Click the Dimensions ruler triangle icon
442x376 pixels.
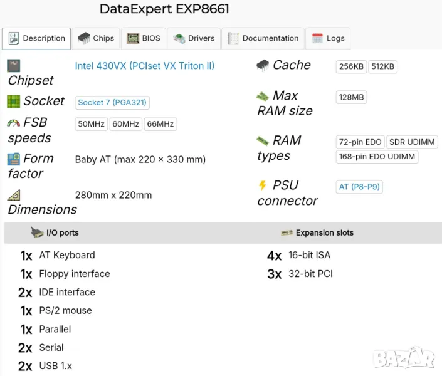point(14,195)
